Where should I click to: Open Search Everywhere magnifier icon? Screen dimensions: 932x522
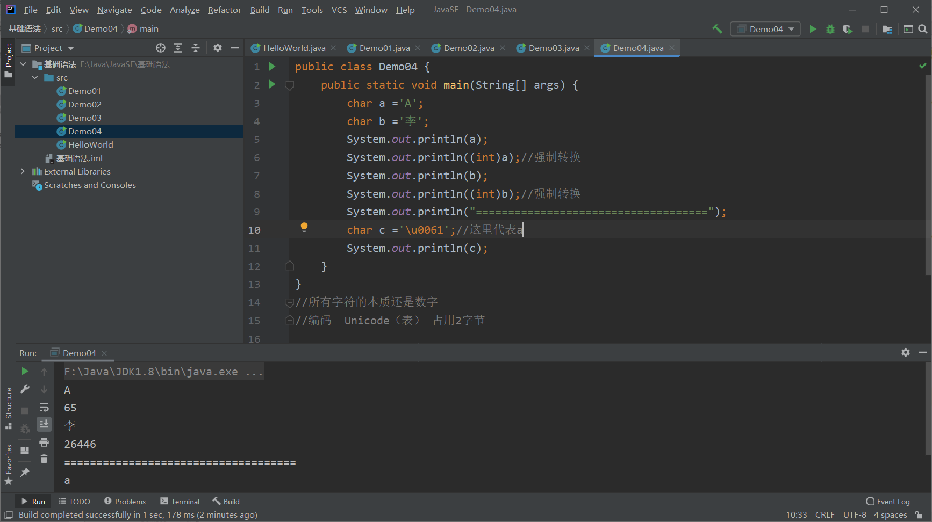click(x=923, y=29)
